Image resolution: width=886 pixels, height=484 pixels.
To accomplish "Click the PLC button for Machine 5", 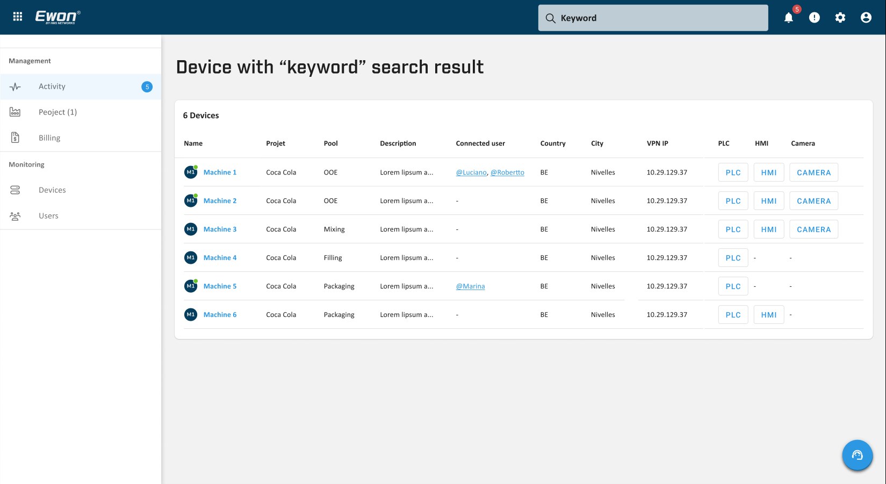I will [733, 286].
